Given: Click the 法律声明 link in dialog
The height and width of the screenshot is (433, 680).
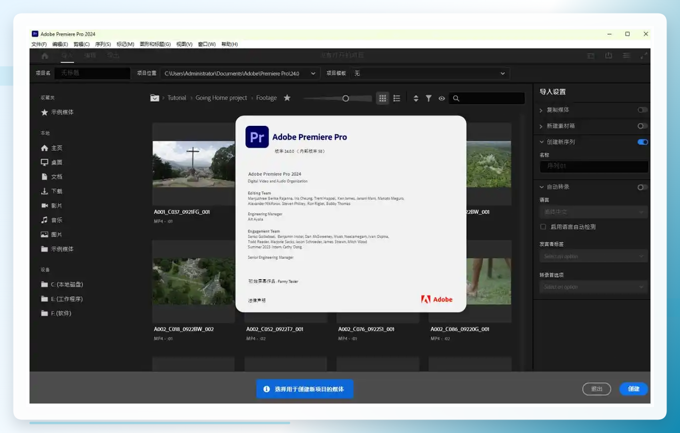Looking at the screenshot, I should pos(257,301).
